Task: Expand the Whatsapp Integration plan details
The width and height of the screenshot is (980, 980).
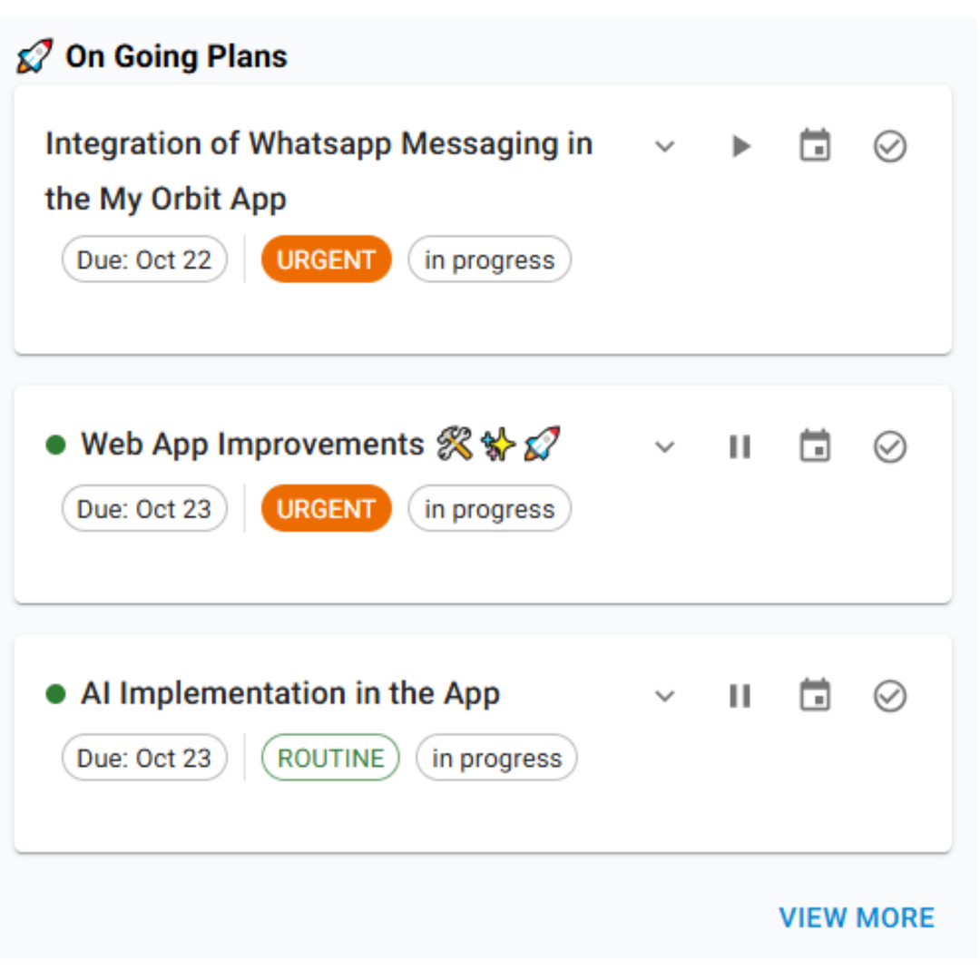Action: 665,146
